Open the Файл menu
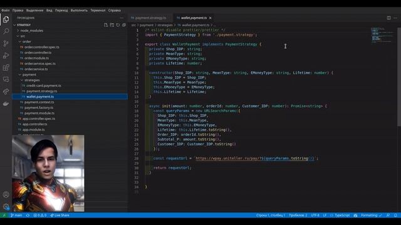 pyautogui.click(x=6, y=11)
